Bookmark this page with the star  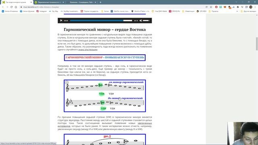[211, 7]
